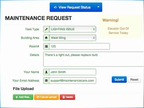Click the Task Type label
The width and height of the screenshot is (144, 108).
32,29
